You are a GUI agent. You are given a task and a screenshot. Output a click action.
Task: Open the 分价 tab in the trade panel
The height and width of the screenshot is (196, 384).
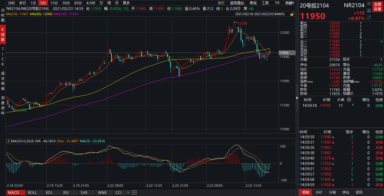319,193
